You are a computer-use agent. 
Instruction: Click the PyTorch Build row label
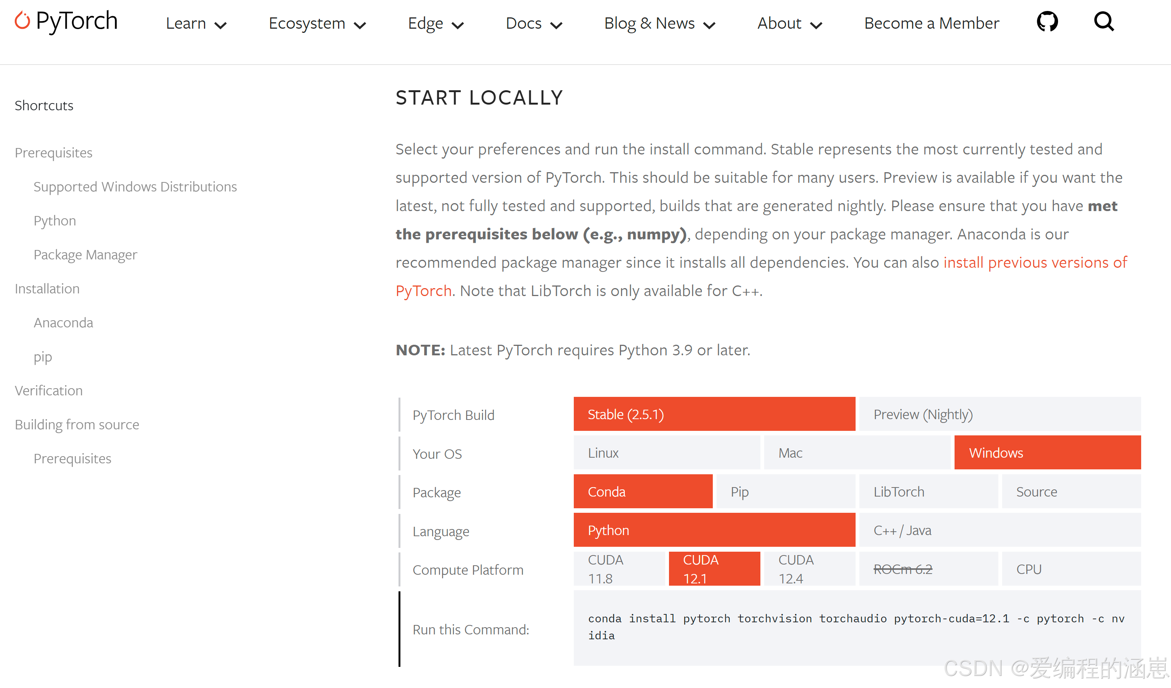coord(454,415)
